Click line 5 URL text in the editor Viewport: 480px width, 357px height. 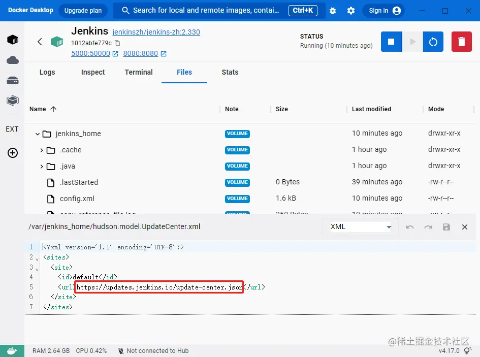[159, 287]
